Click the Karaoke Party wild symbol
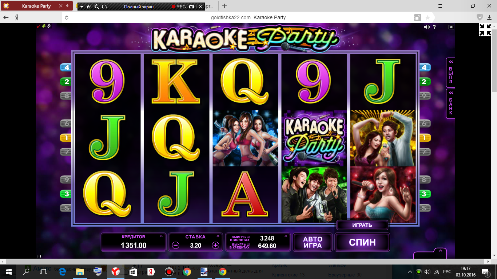Viewport: 497px width, 279px height. (x=314, y=138)
